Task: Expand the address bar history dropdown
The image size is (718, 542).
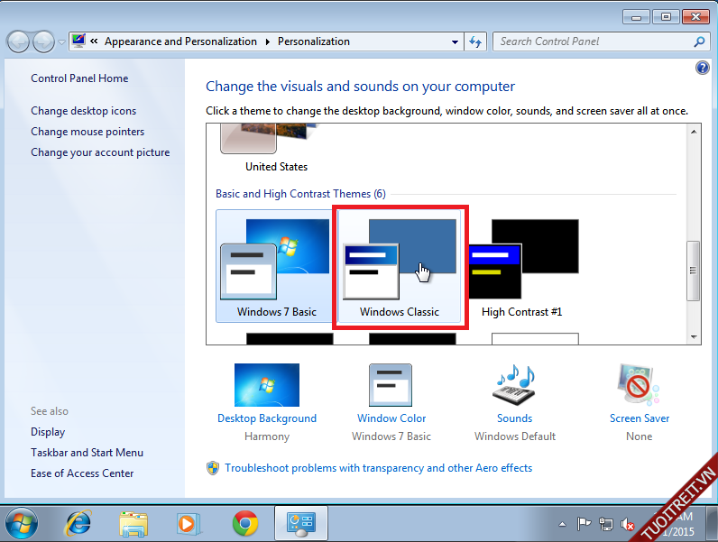Action: pos(455,41)
